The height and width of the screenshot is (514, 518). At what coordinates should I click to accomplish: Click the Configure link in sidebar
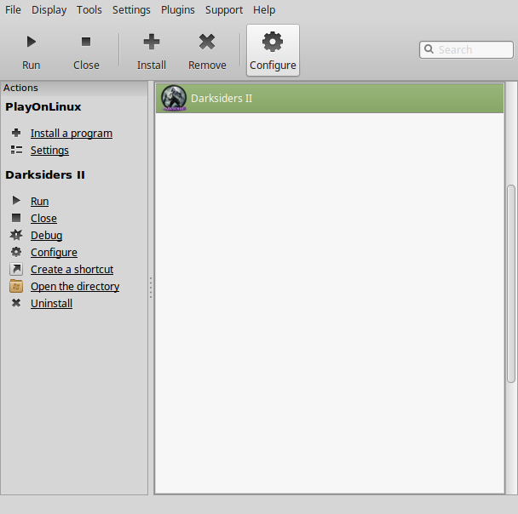click(x=54, y=253)
